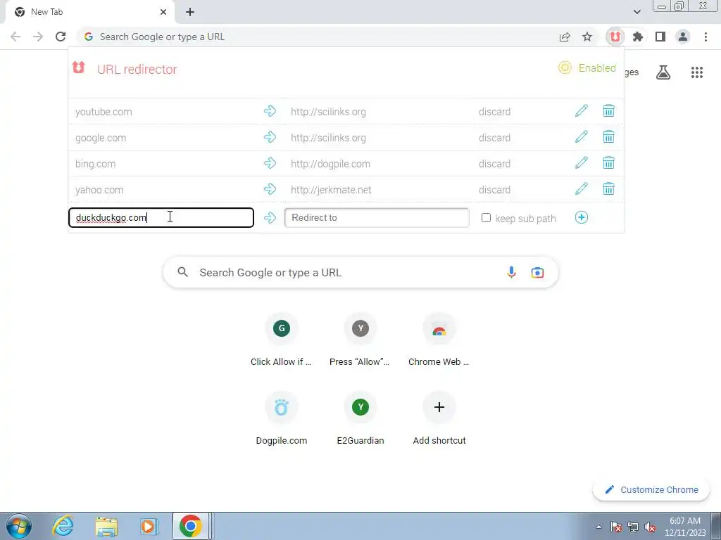Open the network tray icon
Viewport: 721px width, 540px height.
[x=633, y=527]
